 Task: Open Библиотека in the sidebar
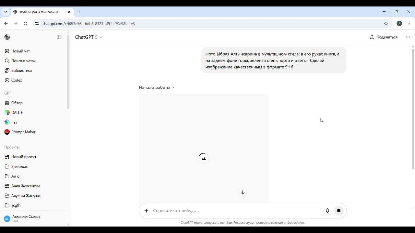[34, 71]
